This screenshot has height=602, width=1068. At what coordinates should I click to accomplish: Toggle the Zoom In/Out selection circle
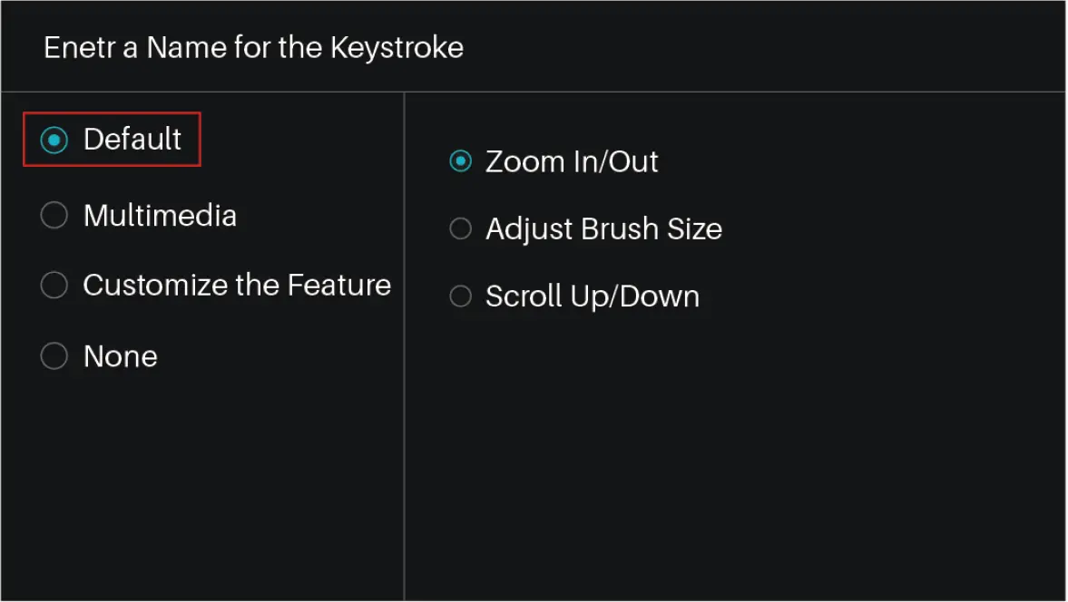pyautogui.click(x=460, y=160)
